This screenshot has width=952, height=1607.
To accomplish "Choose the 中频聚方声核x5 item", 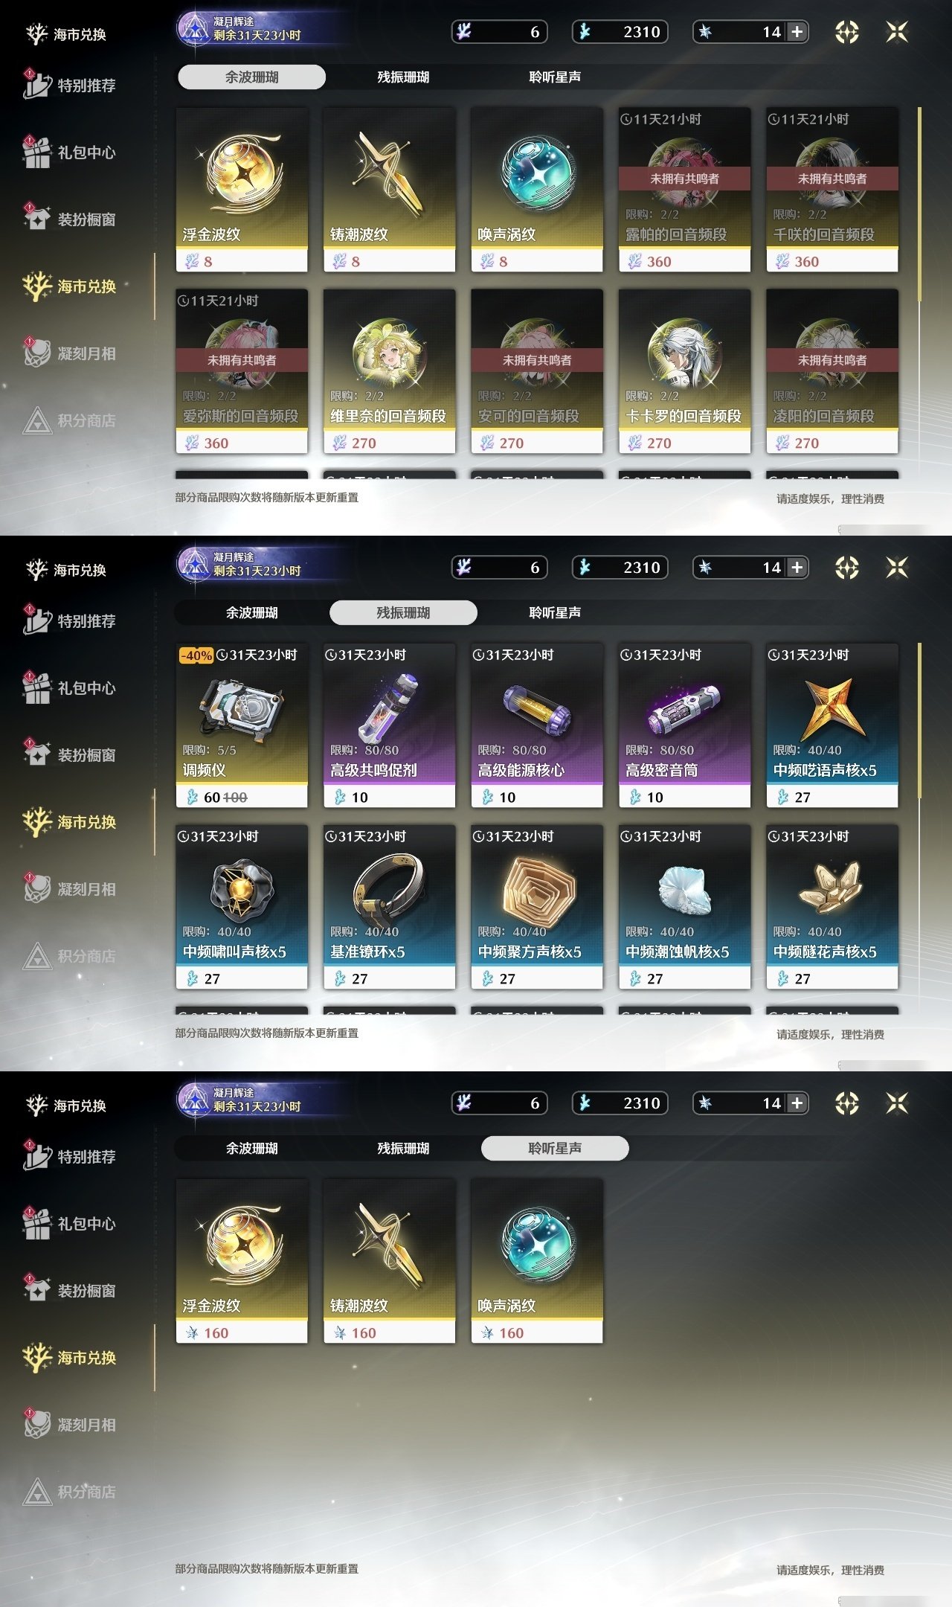I will pos(537,908).
